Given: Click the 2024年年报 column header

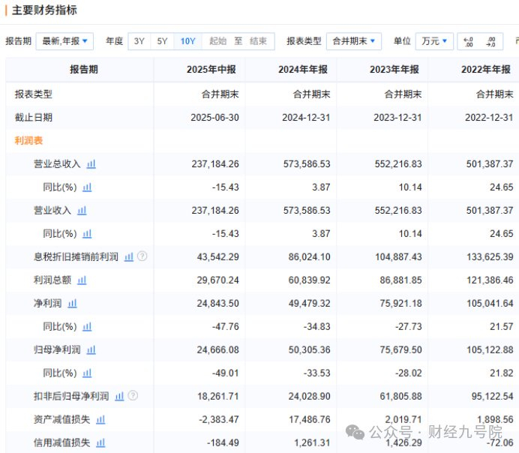Looking at the screenshot, I should 303,70.
